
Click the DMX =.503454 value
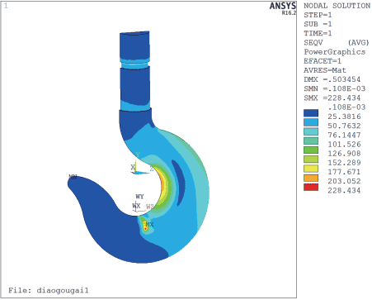[x=332, y=79]
